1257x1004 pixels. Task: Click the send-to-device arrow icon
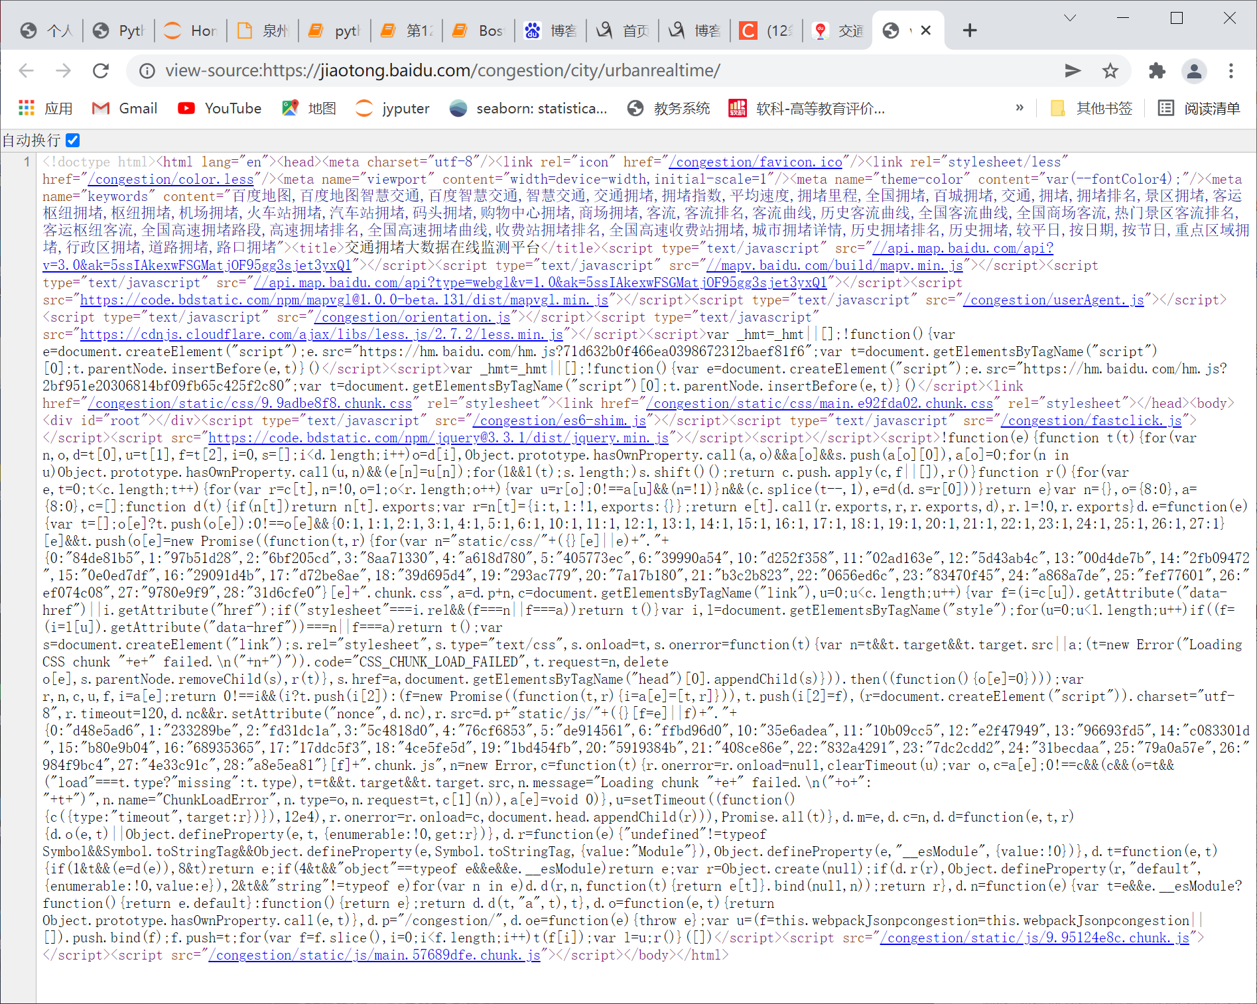pos(1073,70)
